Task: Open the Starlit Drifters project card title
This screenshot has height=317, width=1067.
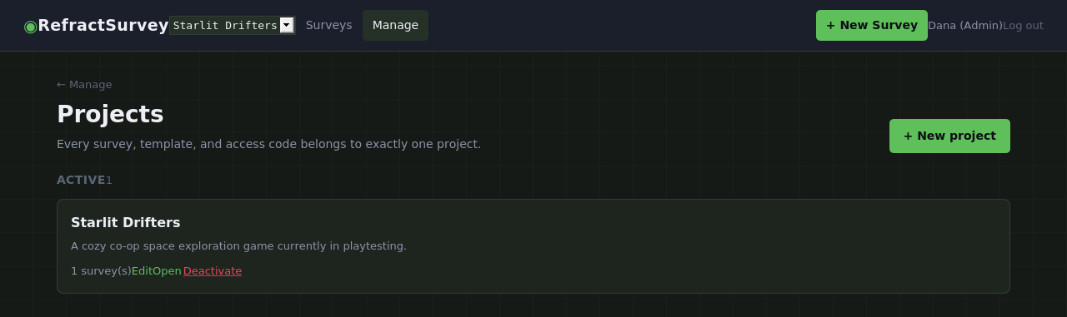Action: (x=125, y=222)
